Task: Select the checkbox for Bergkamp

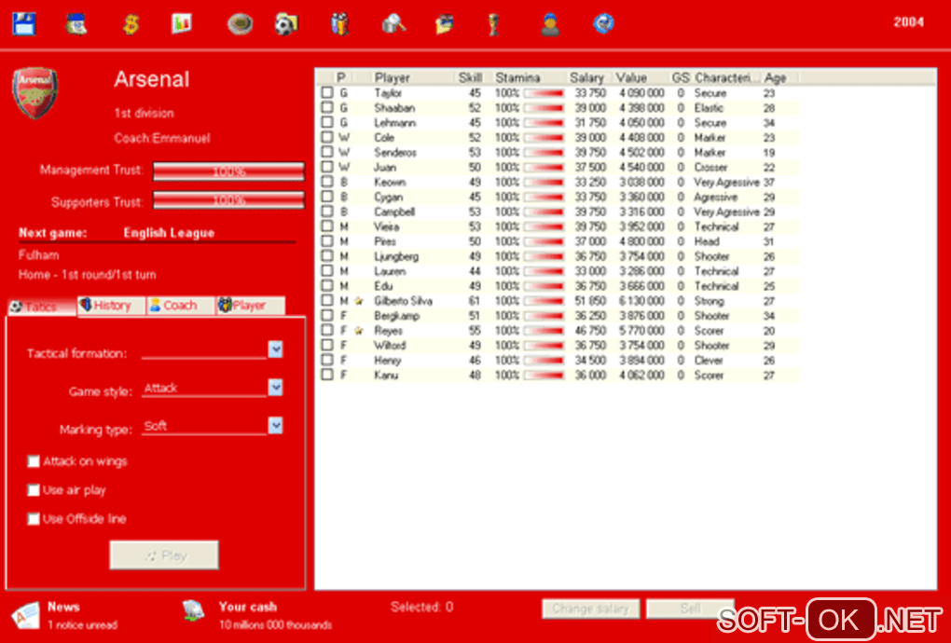Action: [x=327, y=316]
